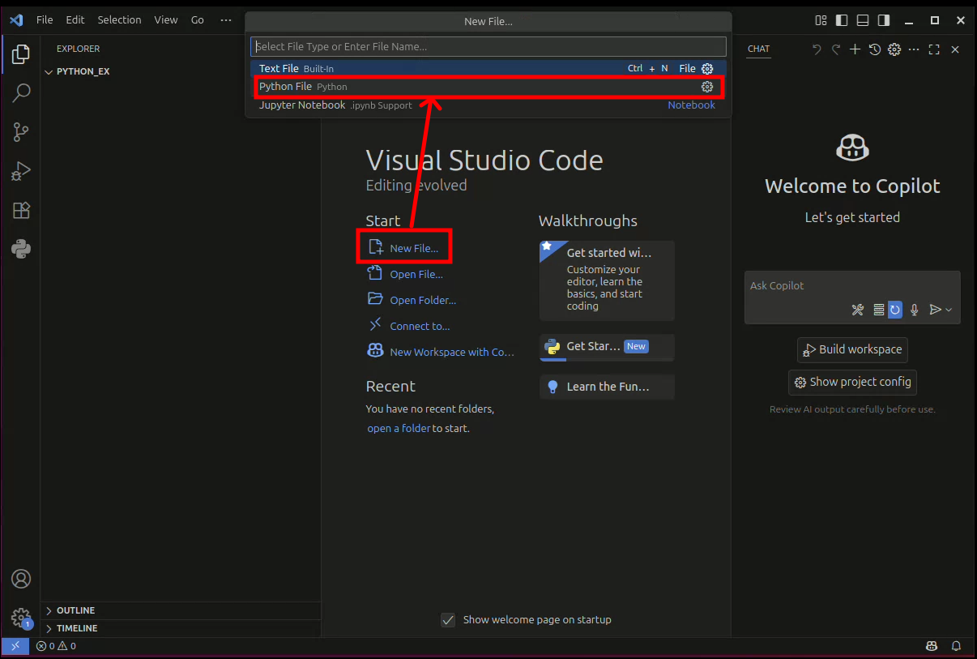Toggle the highlighted blue mode button in chat input

tap(895, 310)
